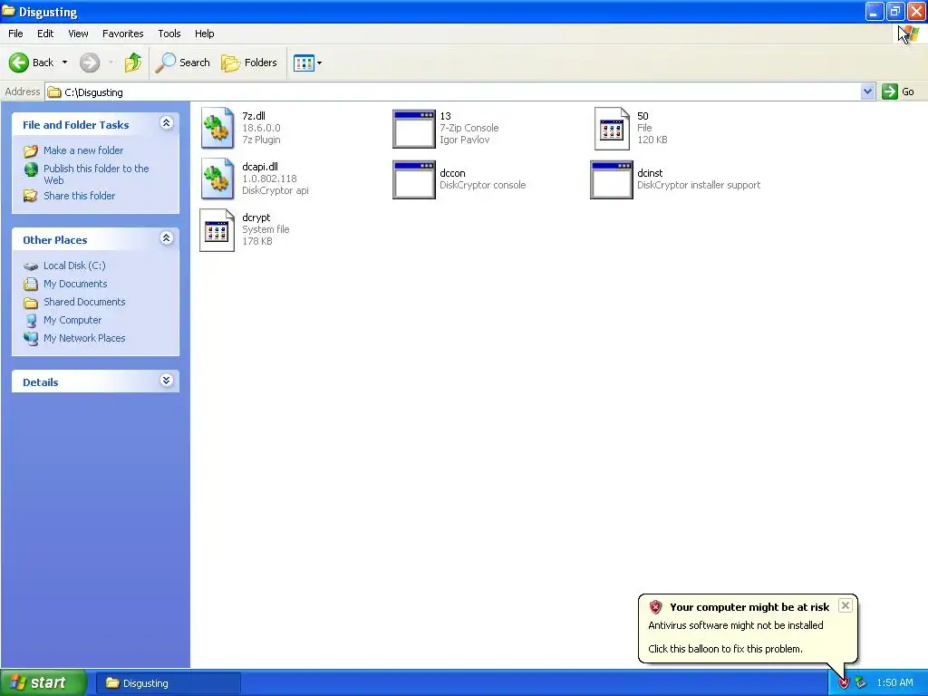Select the dcapi.dll file icon
928x696 pixels.
coord(217,179)
